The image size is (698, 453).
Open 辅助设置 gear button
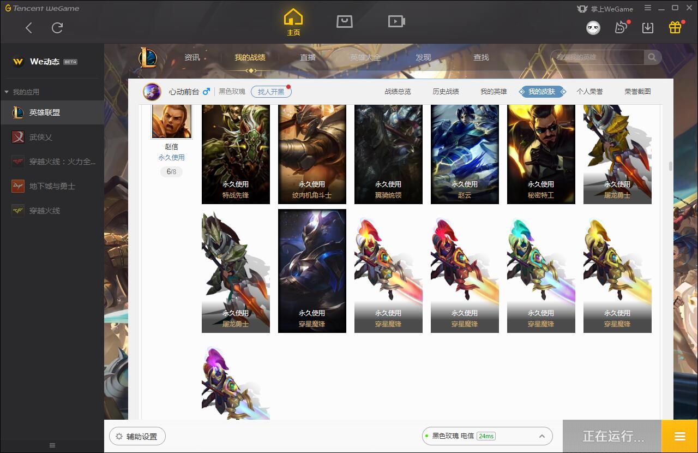point(137,437)
